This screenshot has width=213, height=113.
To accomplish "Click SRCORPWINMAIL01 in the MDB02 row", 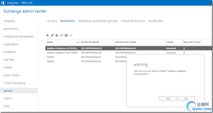I will pyautogui.click(x=91, y=61).
